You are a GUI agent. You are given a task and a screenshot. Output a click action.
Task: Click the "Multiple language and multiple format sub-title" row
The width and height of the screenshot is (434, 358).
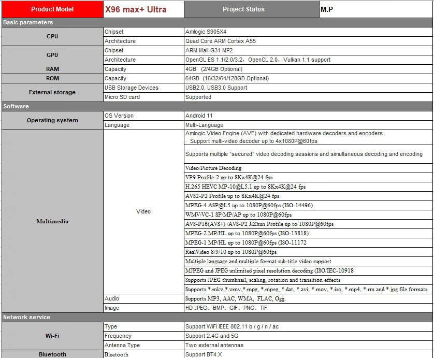tap(308, 261)
